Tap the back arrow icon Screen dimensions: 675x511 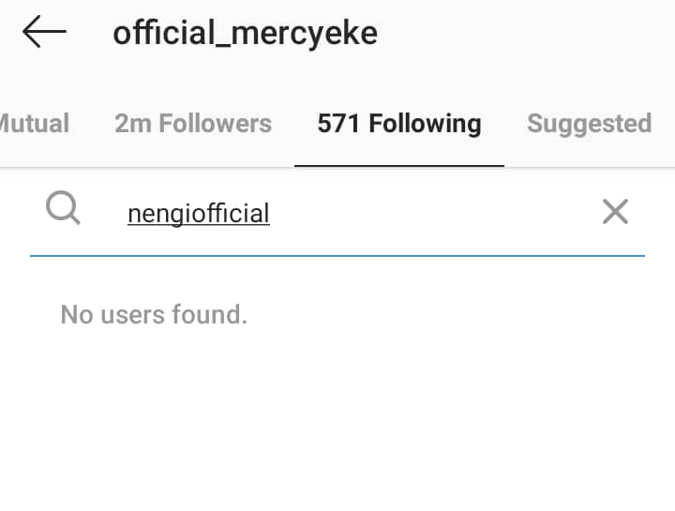(x=44, y=33)
